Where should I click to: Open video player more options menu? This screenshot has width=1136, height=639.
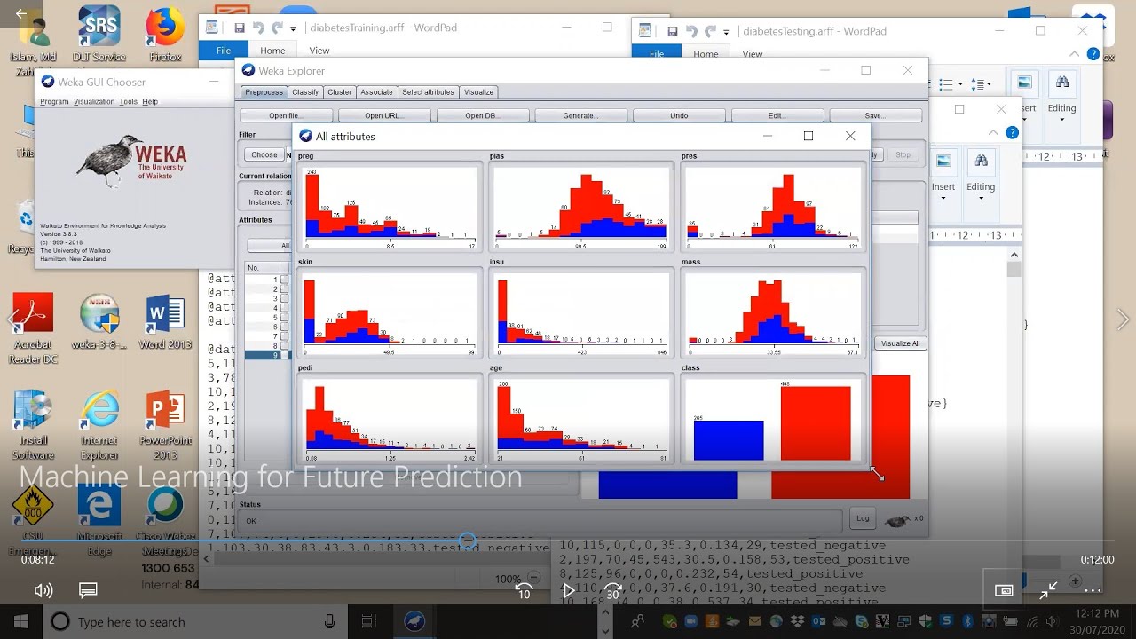pyautogui.click(x=1092, y=590)
